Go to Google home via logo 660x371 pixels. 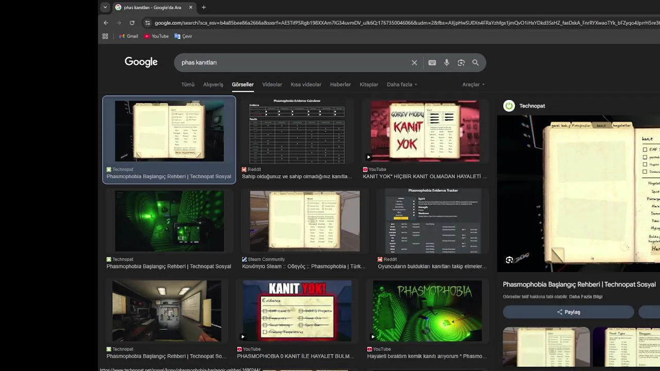coord(141,62)
